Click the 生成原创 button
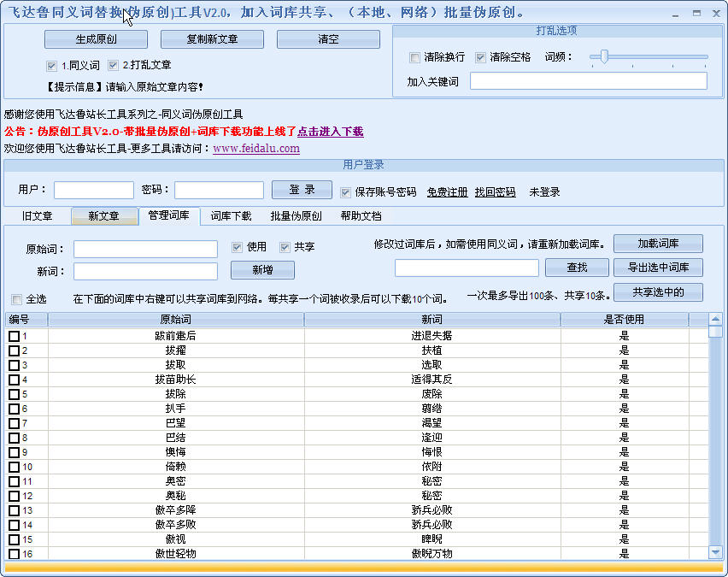The image size is (728, 577). (x=96, y=39)
